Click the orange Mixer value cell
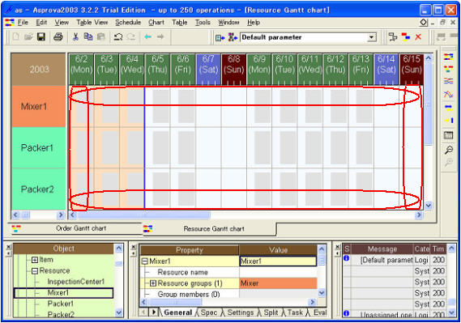This screenshot has width=461, height=323. [278, 283]
